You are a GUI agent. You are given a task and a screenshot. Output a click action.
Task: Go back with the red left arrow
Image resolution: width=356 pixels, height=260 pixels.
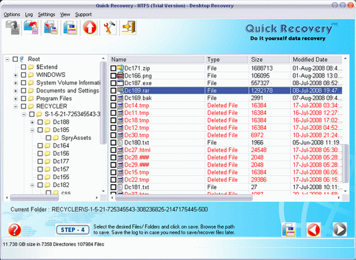(314, 230)
